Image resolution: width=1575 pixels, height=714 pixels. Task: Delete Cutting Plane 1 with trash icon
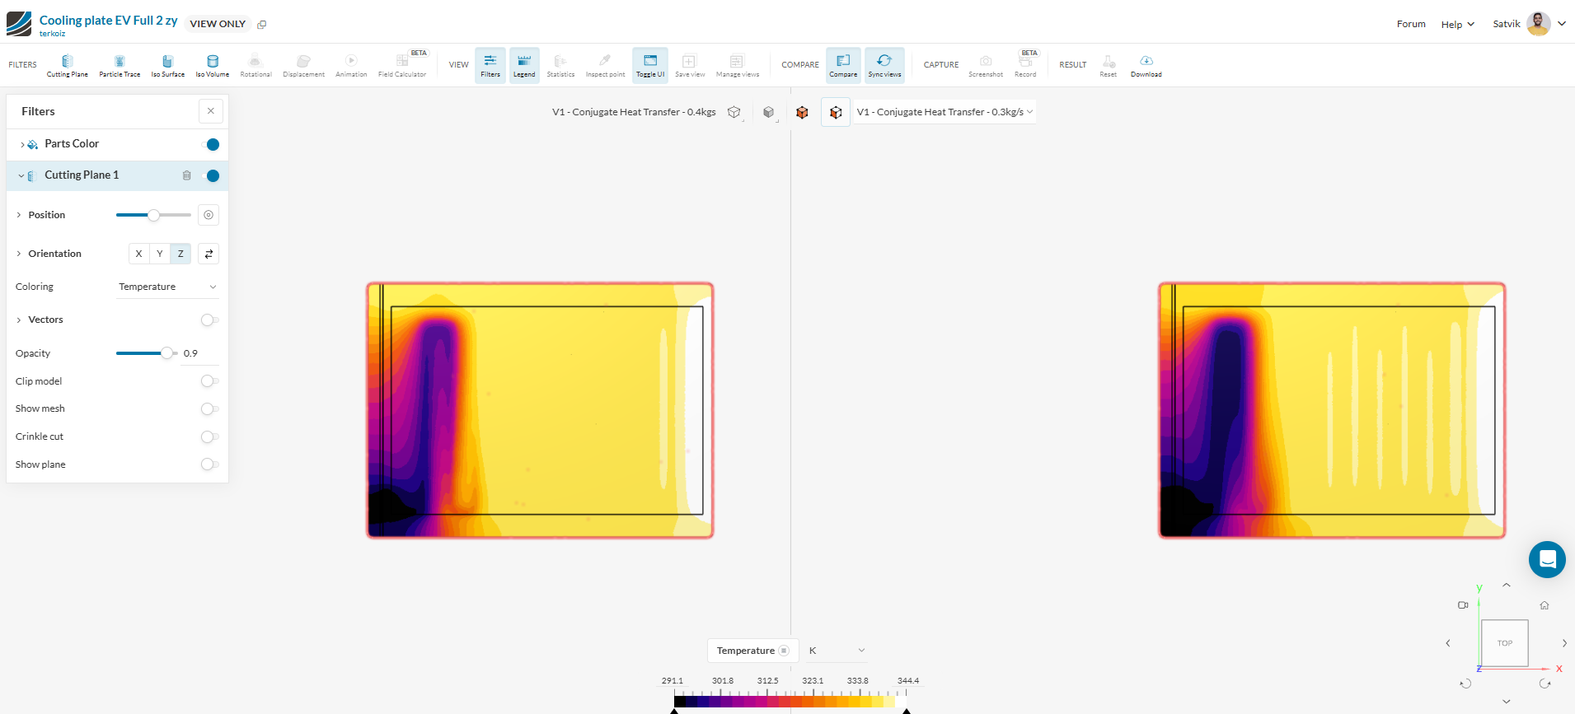coord(187,175)
